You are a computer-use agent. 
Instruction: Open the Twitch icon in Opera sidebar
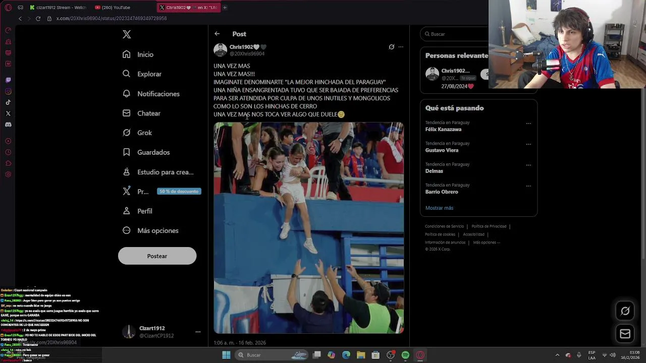8,80
